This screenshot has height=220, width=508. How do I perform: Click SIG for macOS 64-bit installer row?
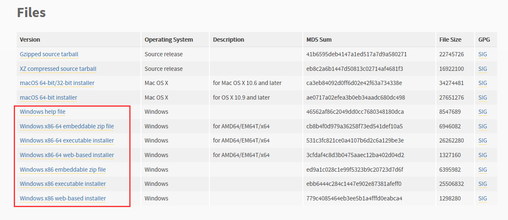483,97
